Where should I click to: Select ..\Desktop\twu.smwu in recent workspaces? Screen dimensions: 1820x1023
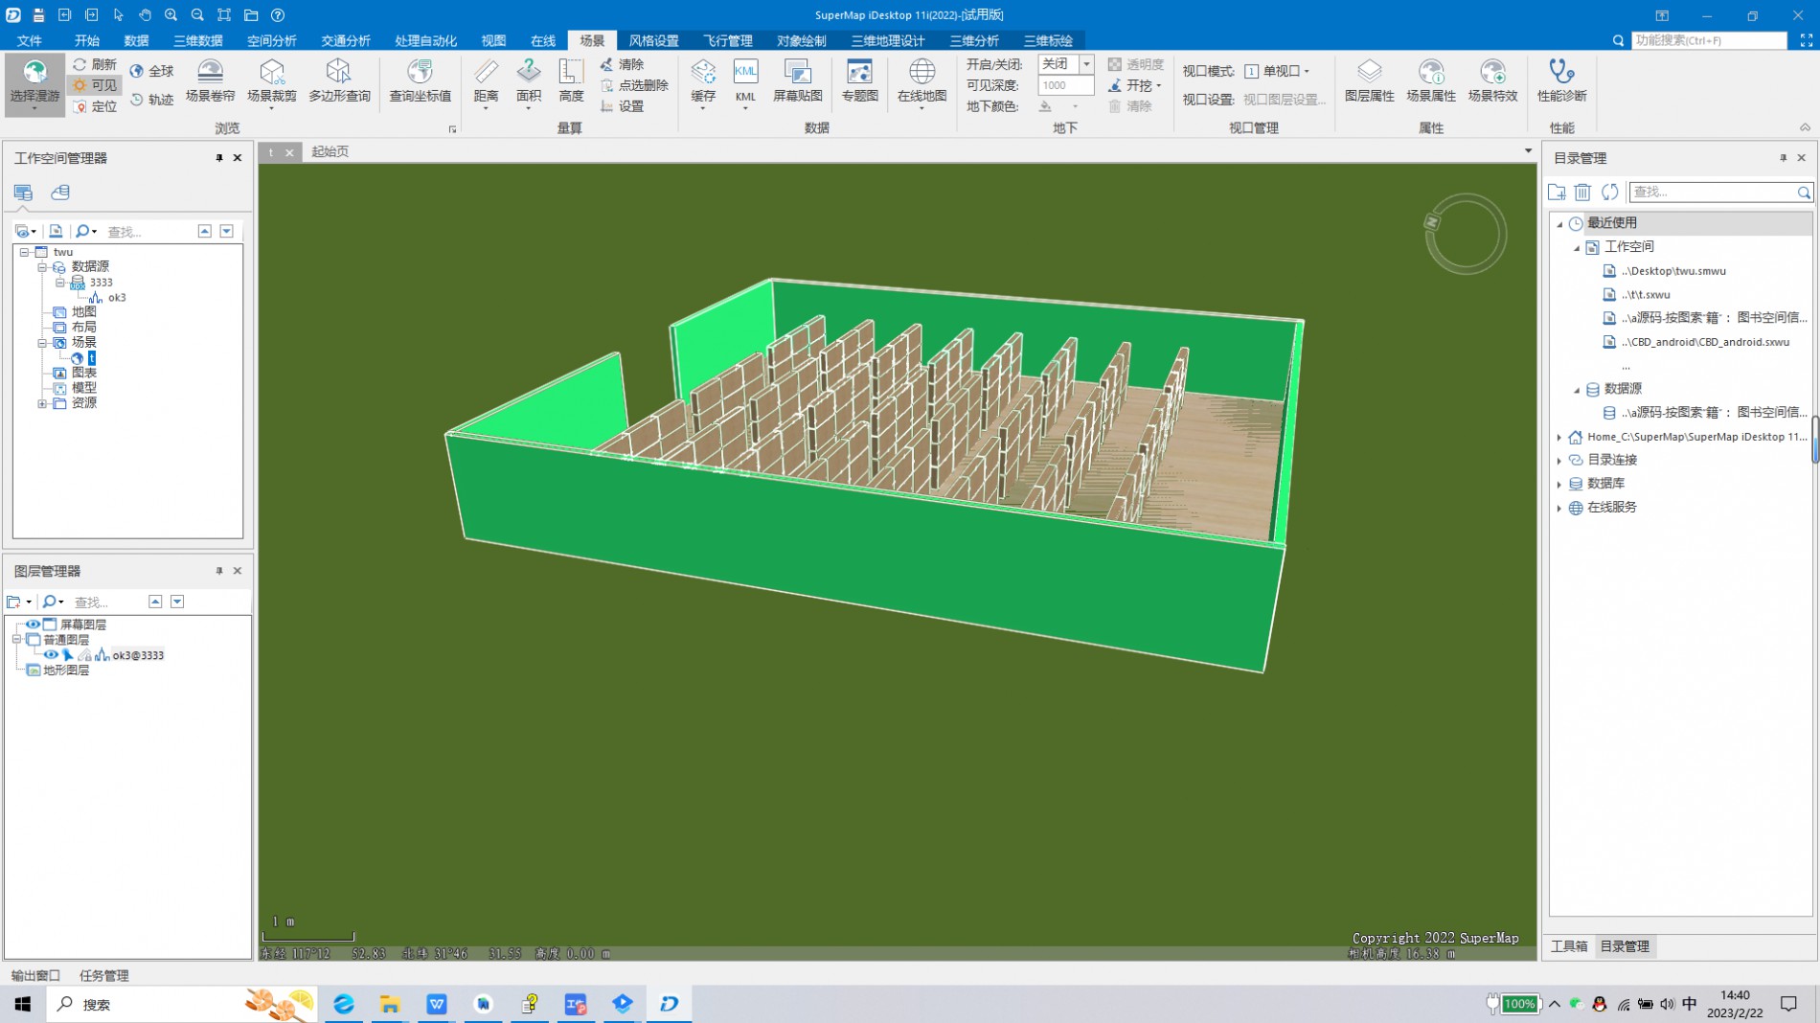[x=1673, y=271]
